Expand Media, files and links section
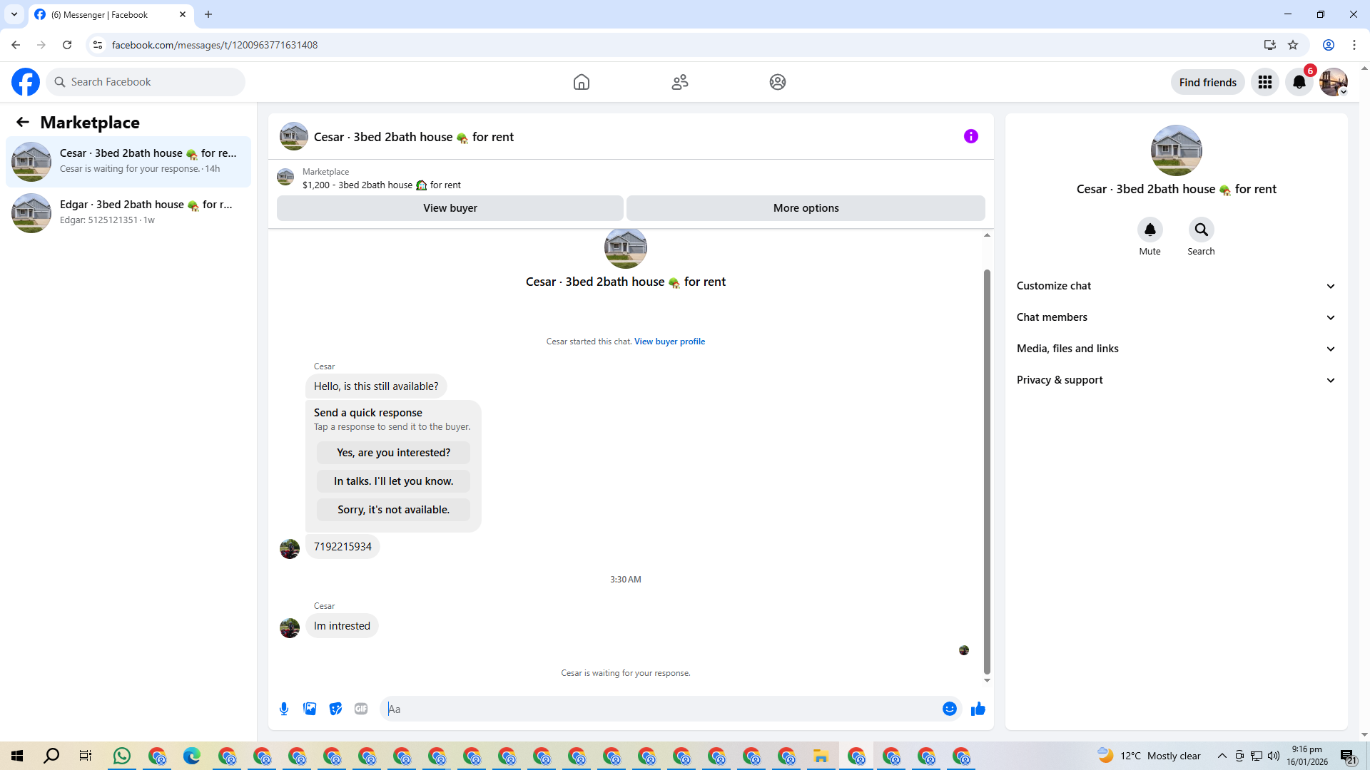 click(x=1175, y=349)
